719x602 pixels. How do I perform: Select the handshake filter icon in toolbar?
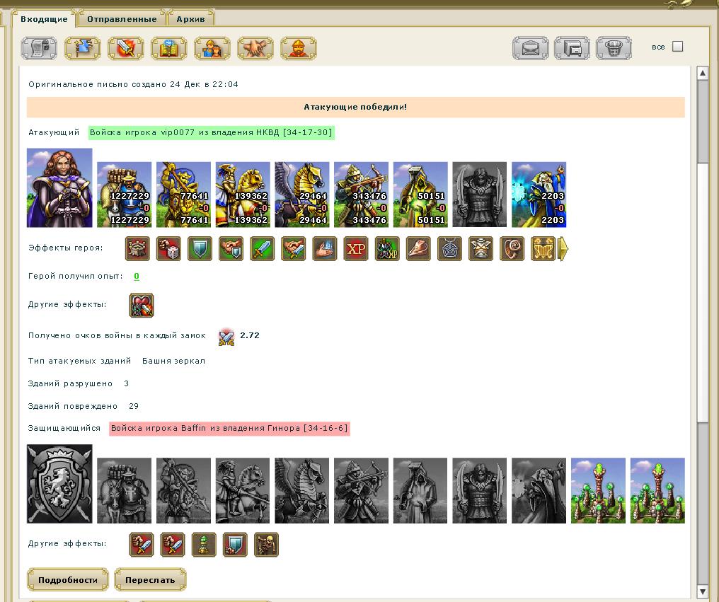255,48
